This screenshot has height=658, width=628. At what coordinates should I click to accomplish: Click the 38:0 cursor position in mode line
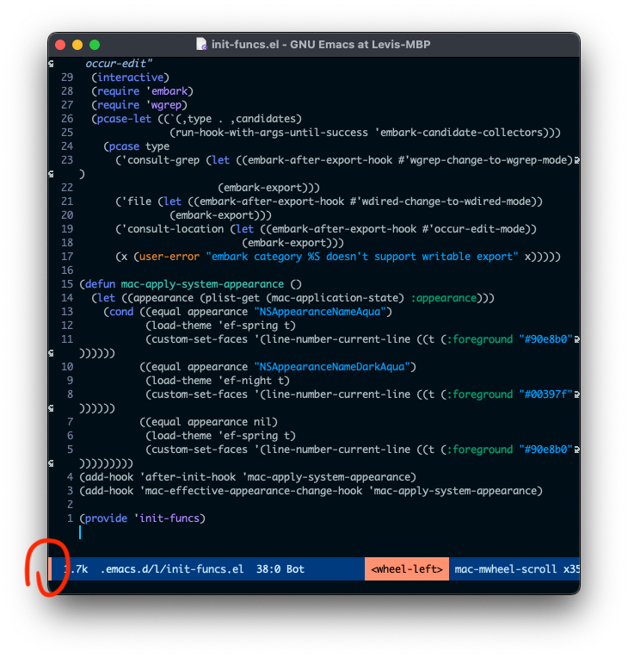[x=268, y=569]
